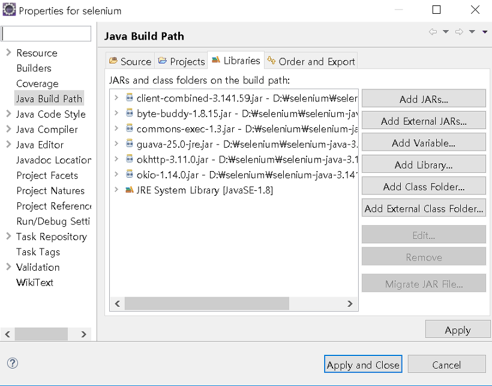
Task: Click the Add Class Folder... button
Action: (424, 187)
